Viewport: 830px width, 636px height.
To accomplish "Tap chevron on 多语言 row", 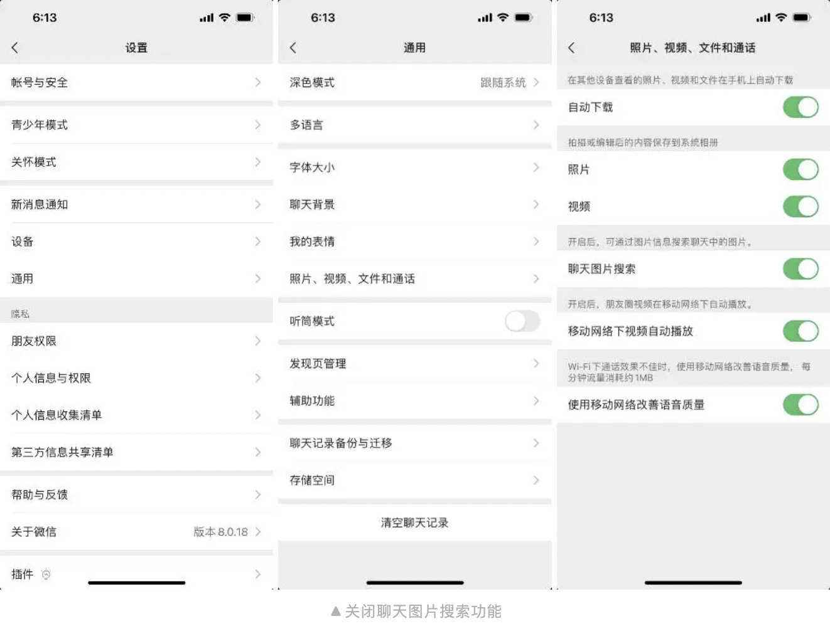I will 536,125.
